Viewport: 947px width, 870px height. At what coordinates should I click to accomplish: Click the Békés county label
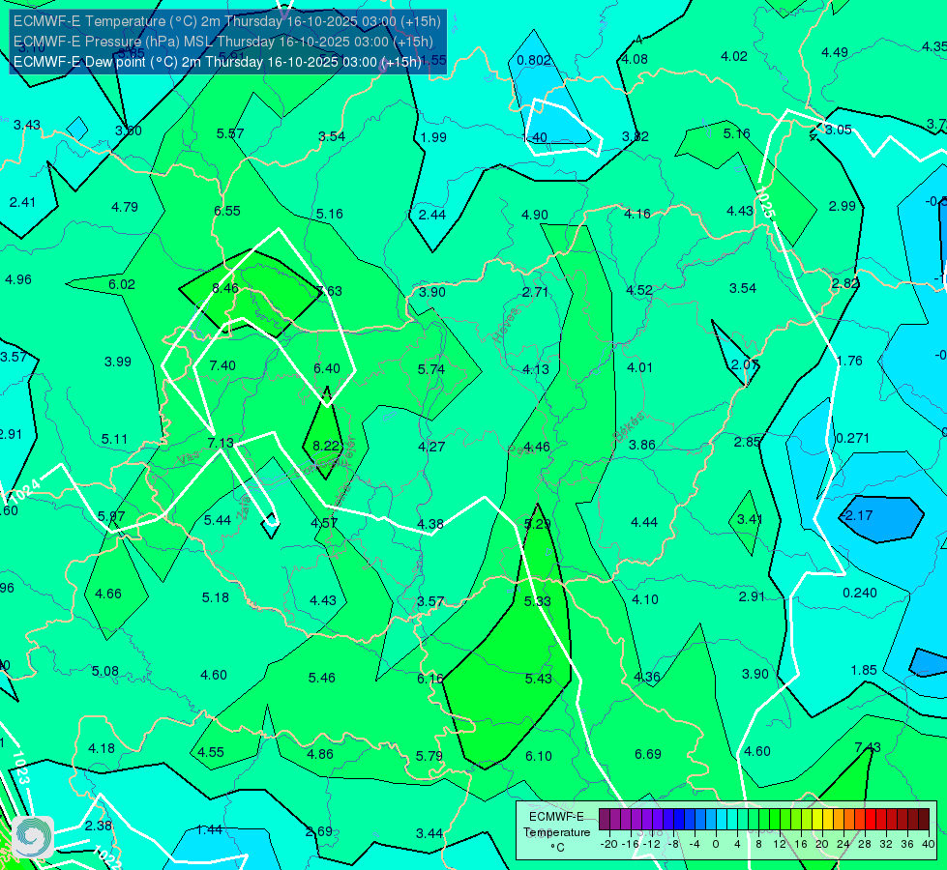pos(629,427)
